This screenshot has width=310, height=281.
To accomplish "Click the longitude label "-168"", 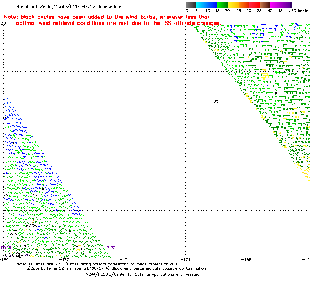I will coord(246,259).
